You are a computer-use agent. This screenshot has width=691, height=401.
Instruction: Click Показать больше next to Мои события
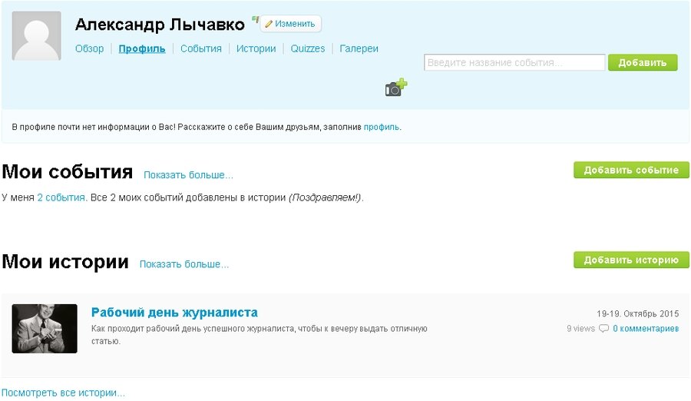coord(188,175)
